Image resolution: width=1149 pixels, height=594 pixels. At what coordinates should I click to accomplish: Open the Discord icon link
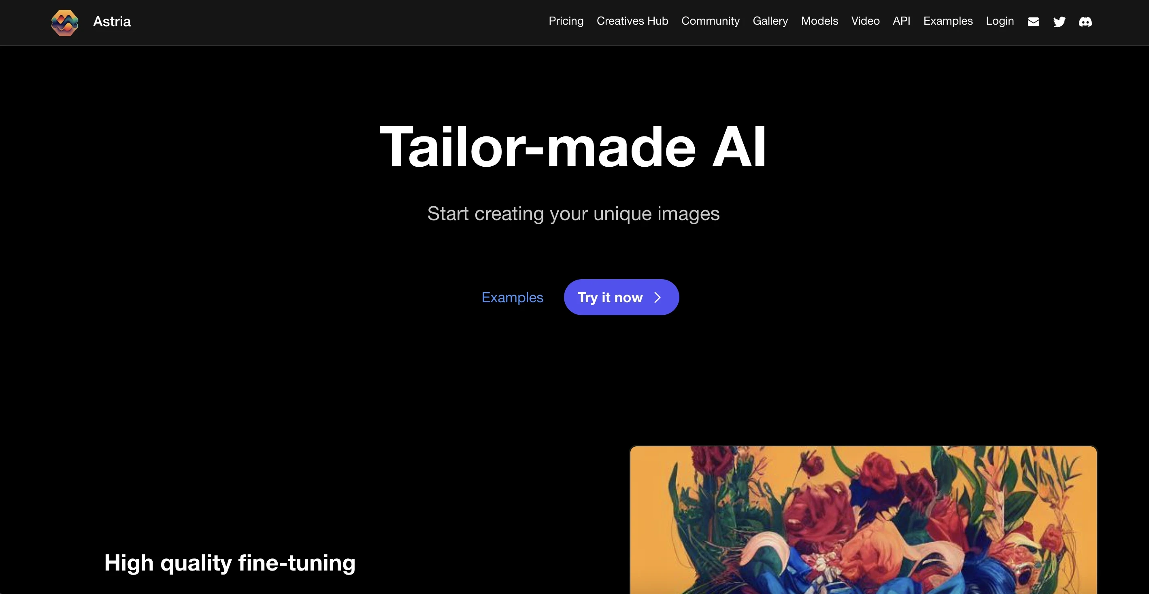pyautogui.click(x=1085, y=22)
